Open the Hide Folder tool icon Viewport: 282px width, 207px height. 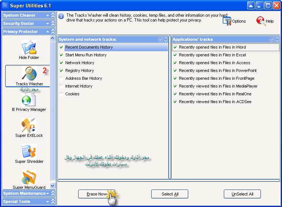point(29,47)
